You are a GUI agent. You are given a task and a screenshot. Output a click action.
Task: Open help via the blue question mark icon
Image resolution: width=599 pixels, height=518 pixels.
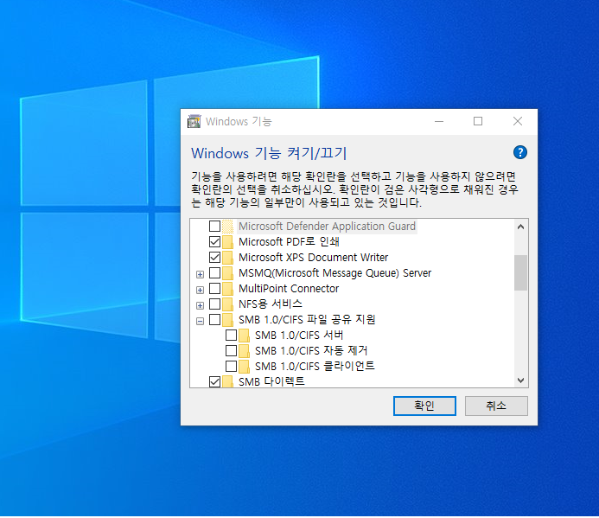pos(520,152)
